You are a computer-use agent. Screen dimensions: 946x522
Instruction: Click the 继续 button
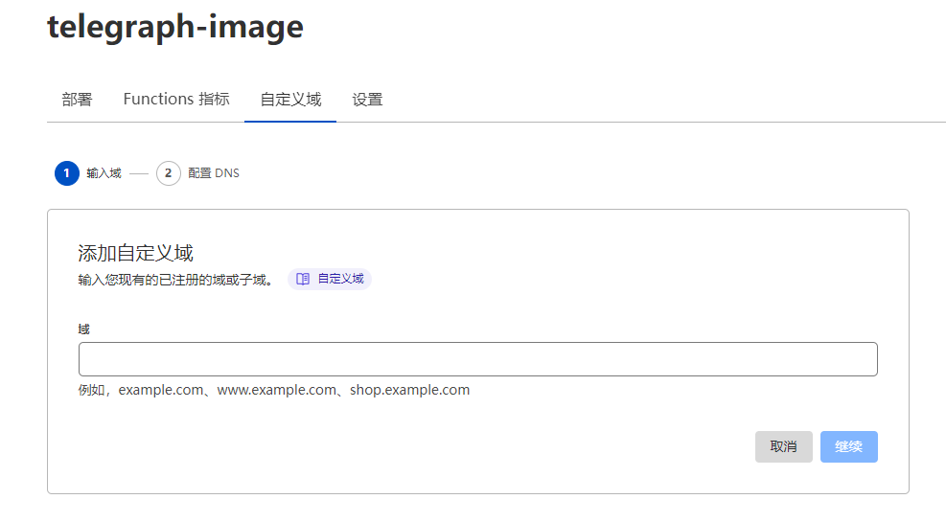849,446
